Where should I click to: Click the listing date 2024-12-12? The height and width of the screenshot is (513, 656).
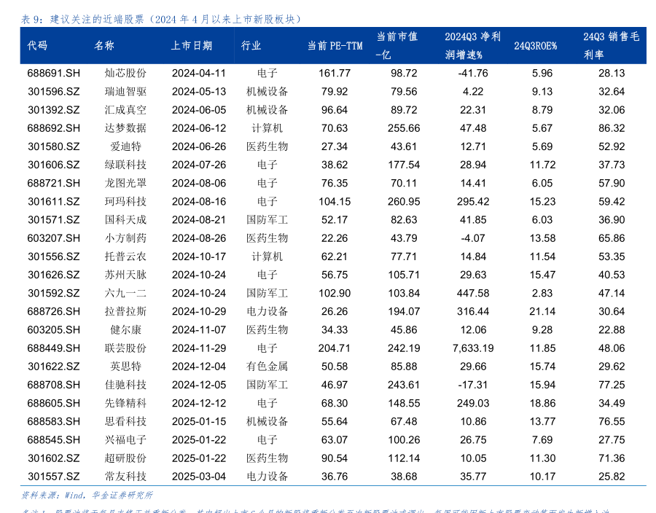tap(199, 403)
